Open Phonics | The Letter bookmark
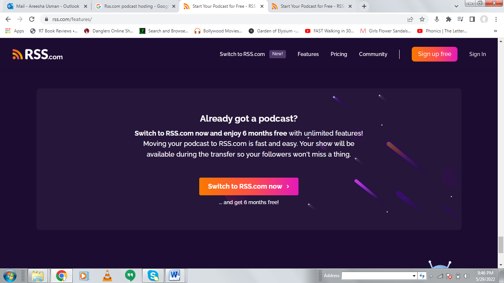The image size is (504, 283). (x=442, y=31)
